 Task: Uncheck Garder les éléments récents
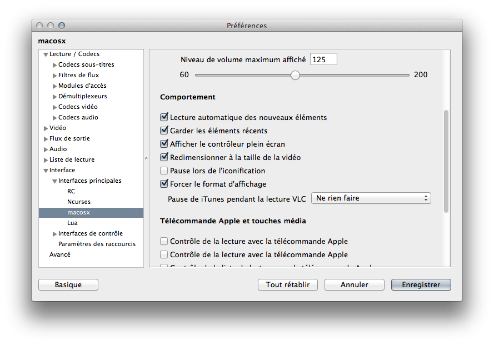pos(164,131)
